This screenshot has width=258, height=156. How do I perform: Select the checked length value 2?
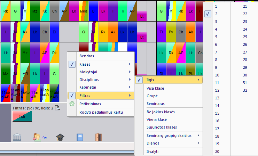[x=216, y=14]
